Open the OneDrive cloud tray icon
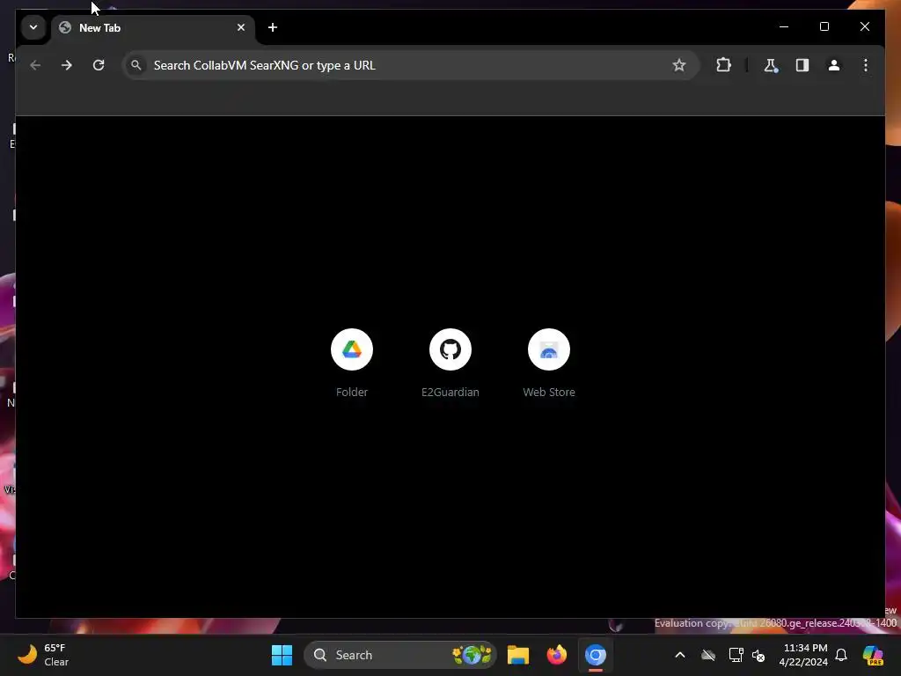Viewport: 901px width, 676px height. tap(708, 655)
